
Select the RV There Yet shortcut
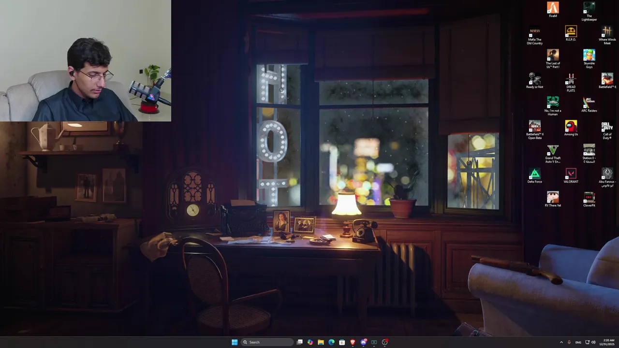pos(553,199)
